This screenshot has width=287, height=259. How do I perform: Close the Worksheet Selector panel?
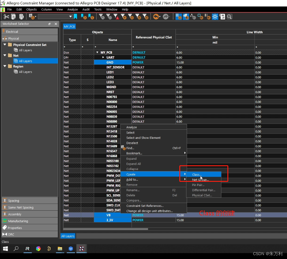pyautogui.click(x=56, y=24)
